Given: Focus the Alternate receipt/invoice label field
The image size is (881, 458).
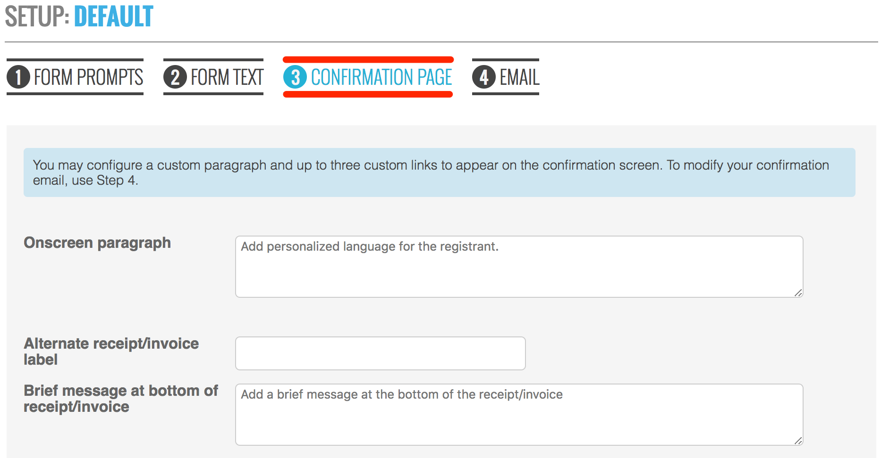Looking at the screenshot, I should 381,353.
